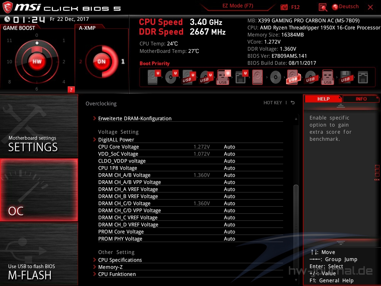Click the MSI dragon shield logo

[7, 7]
